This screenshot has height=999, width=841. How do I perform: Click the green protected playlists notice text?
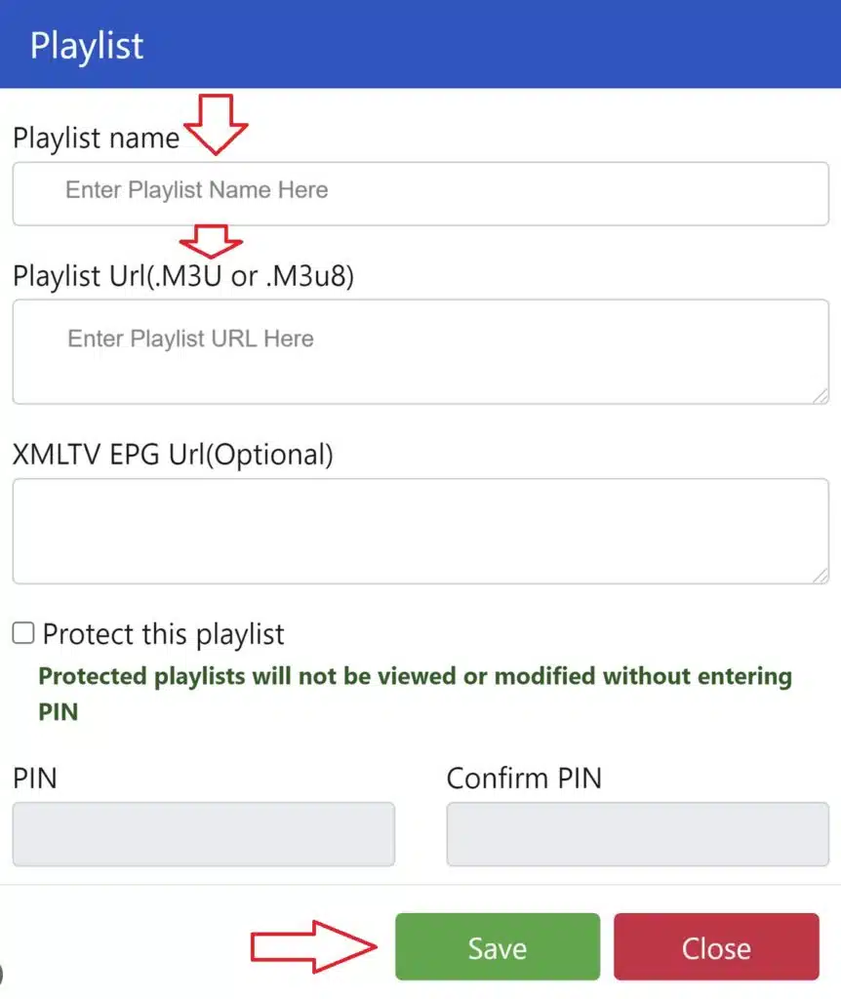(x=415, y=694)
